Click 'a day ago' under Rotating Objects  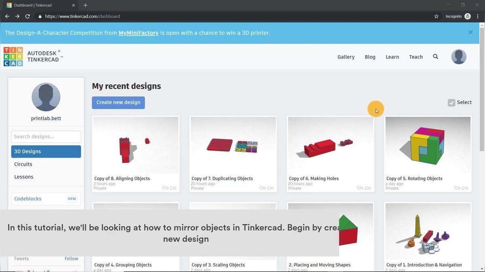[x=395, y=184]
